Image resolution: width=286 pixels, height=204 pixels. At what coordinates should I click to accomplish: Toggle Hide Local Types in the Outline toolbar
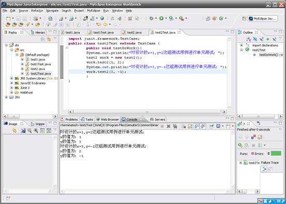(x=274, y=39)
